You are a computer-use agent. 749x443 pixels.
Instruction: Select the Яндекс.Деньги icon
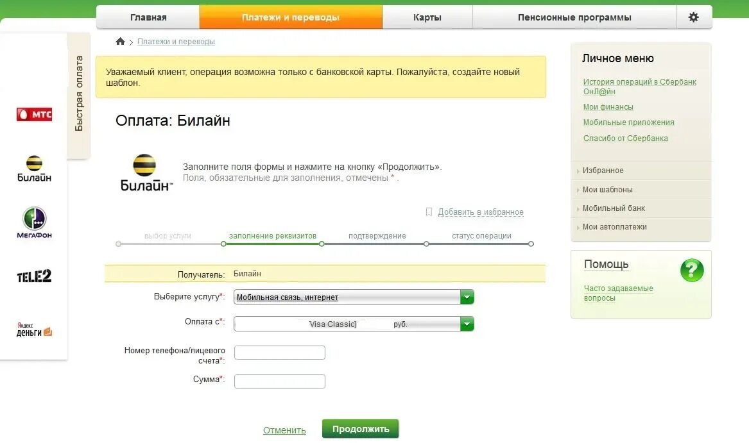tap(33, 328)
